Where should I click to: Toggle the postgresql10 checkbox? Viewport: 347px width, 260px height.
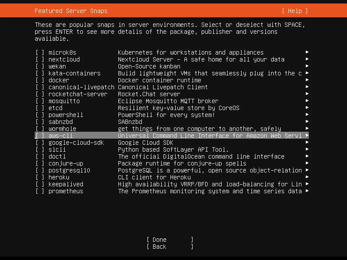[40, 170]
